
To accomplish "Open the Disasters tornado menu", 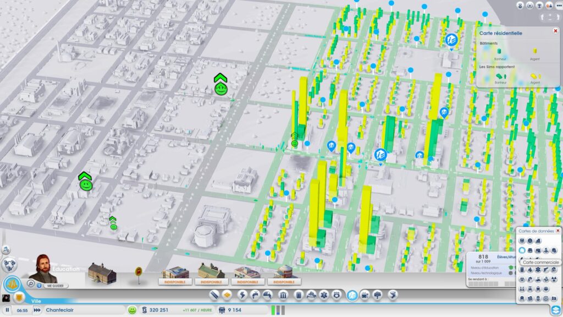I will [393, 295].
